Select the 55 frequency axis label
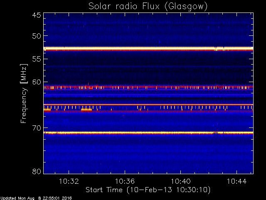 tap(37, 59)
